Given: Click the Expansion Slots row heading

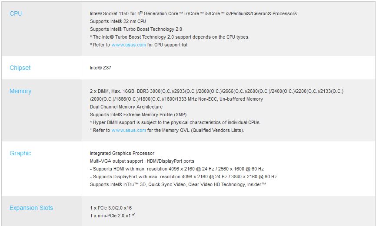Looking at the screenshot, I should coord(31,208).
